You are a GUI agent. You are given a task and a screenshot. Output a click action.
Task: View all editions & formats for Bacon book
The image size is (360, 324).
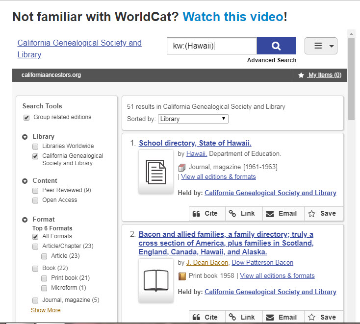[x=277, y=276]
